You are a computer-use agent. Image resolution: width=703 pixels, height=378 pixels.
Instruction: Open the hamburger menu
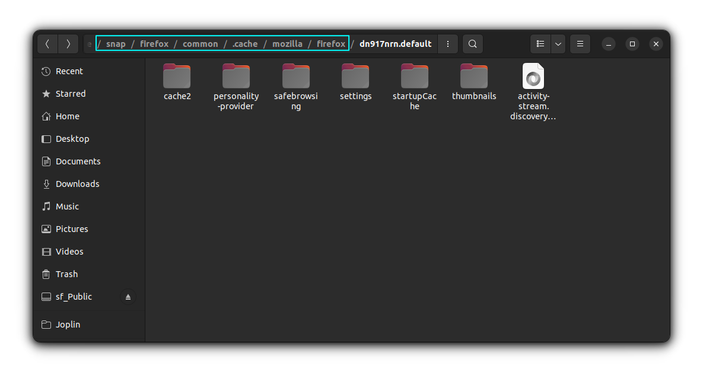(x=580, y=43)
